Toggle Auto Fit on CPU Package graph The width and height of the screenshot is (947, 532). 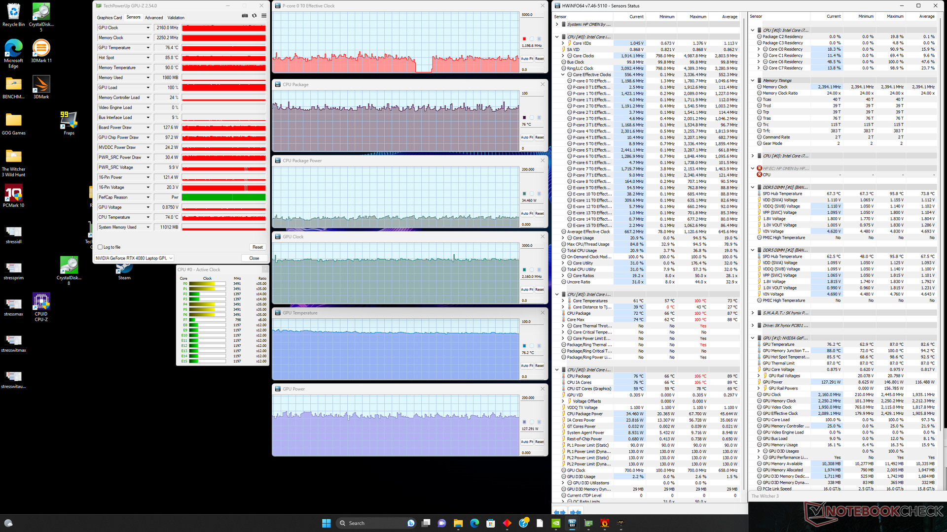click(x=527, y=137)
